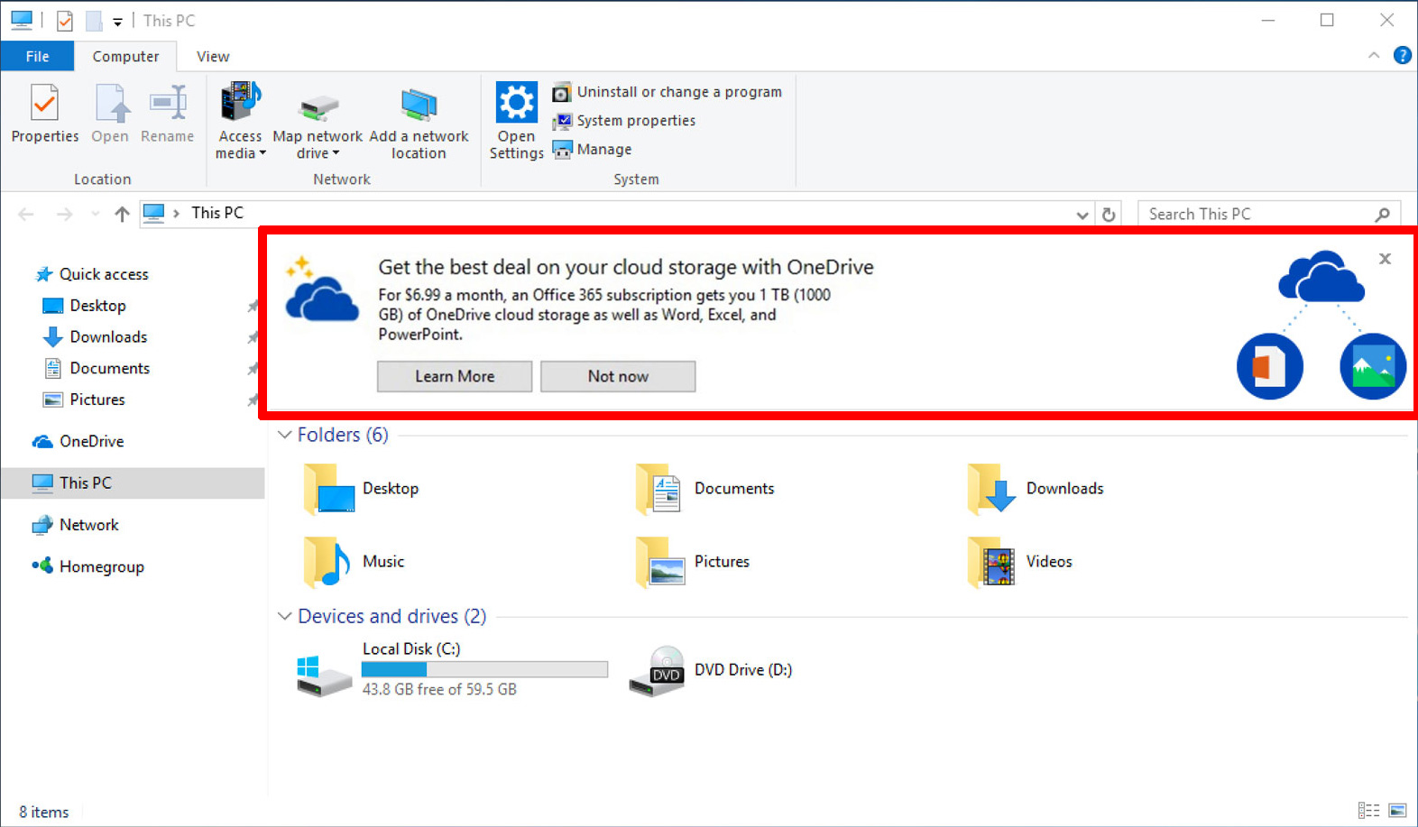1418x827 pixels.
Task: Click Not now in OneDrive banner
Action: point(618,376)
